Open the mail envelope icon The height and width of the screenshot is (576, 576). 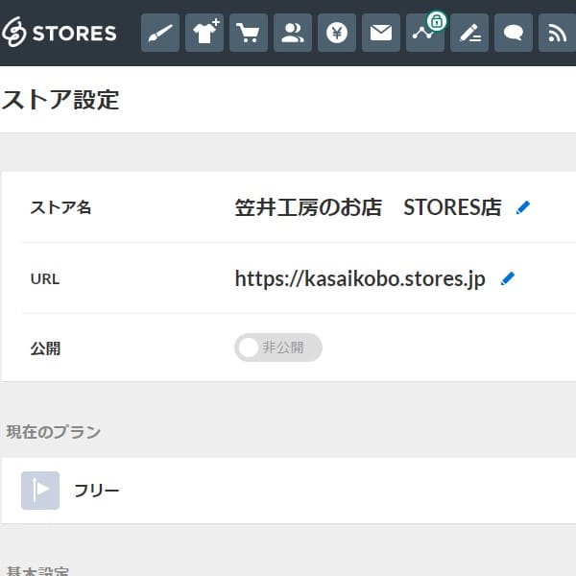click(381, 33)
